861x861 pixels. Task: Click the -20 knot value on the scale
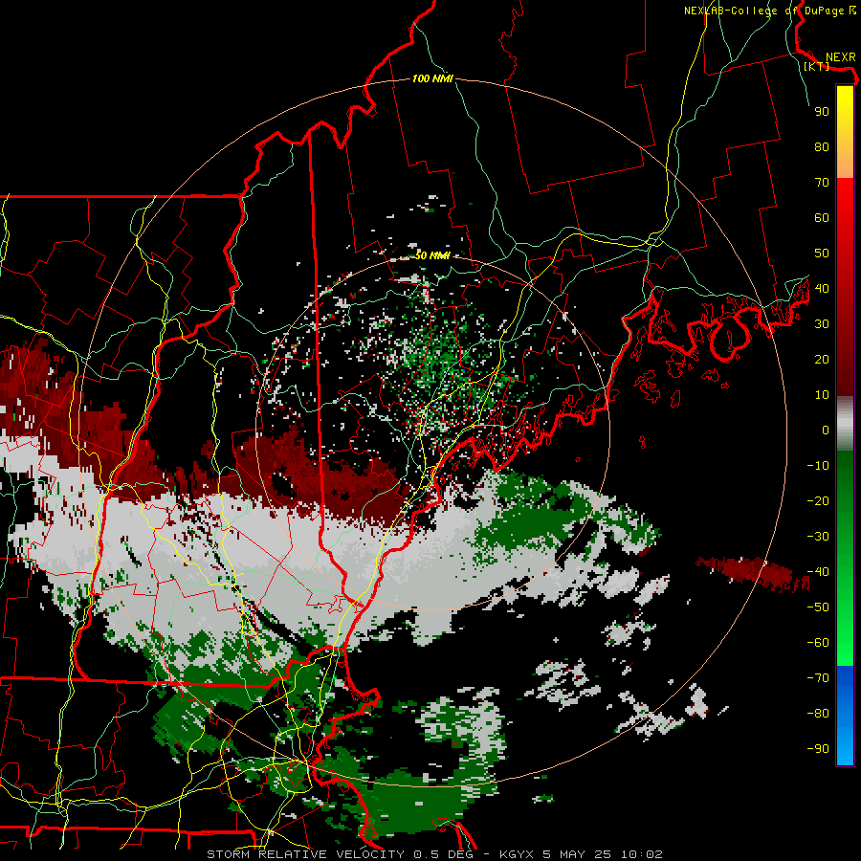point(818,501)
